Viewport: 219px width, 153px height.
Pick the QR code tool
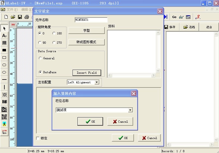coord(4,117)
